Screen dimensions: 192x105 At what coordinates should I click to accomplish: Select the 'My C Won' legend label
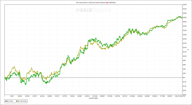tap(10, 101)
